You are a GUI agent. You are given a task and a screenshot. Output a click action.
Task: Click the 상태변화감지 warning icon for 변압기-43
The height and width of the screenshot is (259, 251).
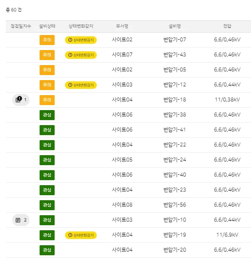click(x=70, y=55)
